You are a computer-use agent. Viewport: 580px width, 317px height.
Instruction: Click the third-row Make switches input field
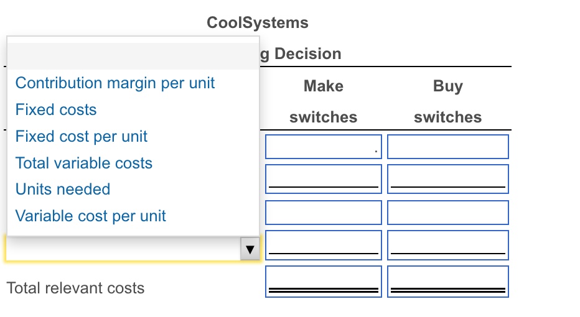coord(323,213)
